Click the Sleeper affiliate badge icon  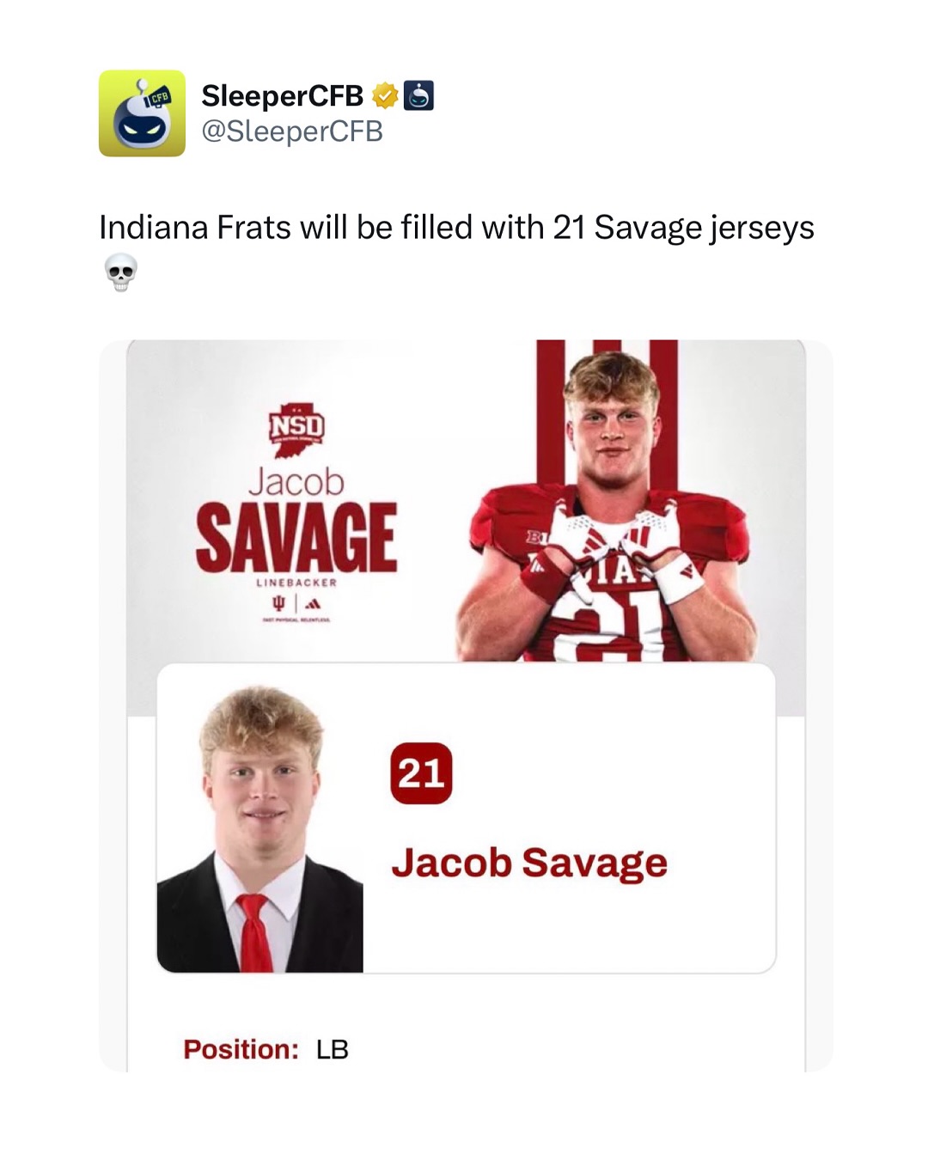pyautogui.click(x=418, y=96)
